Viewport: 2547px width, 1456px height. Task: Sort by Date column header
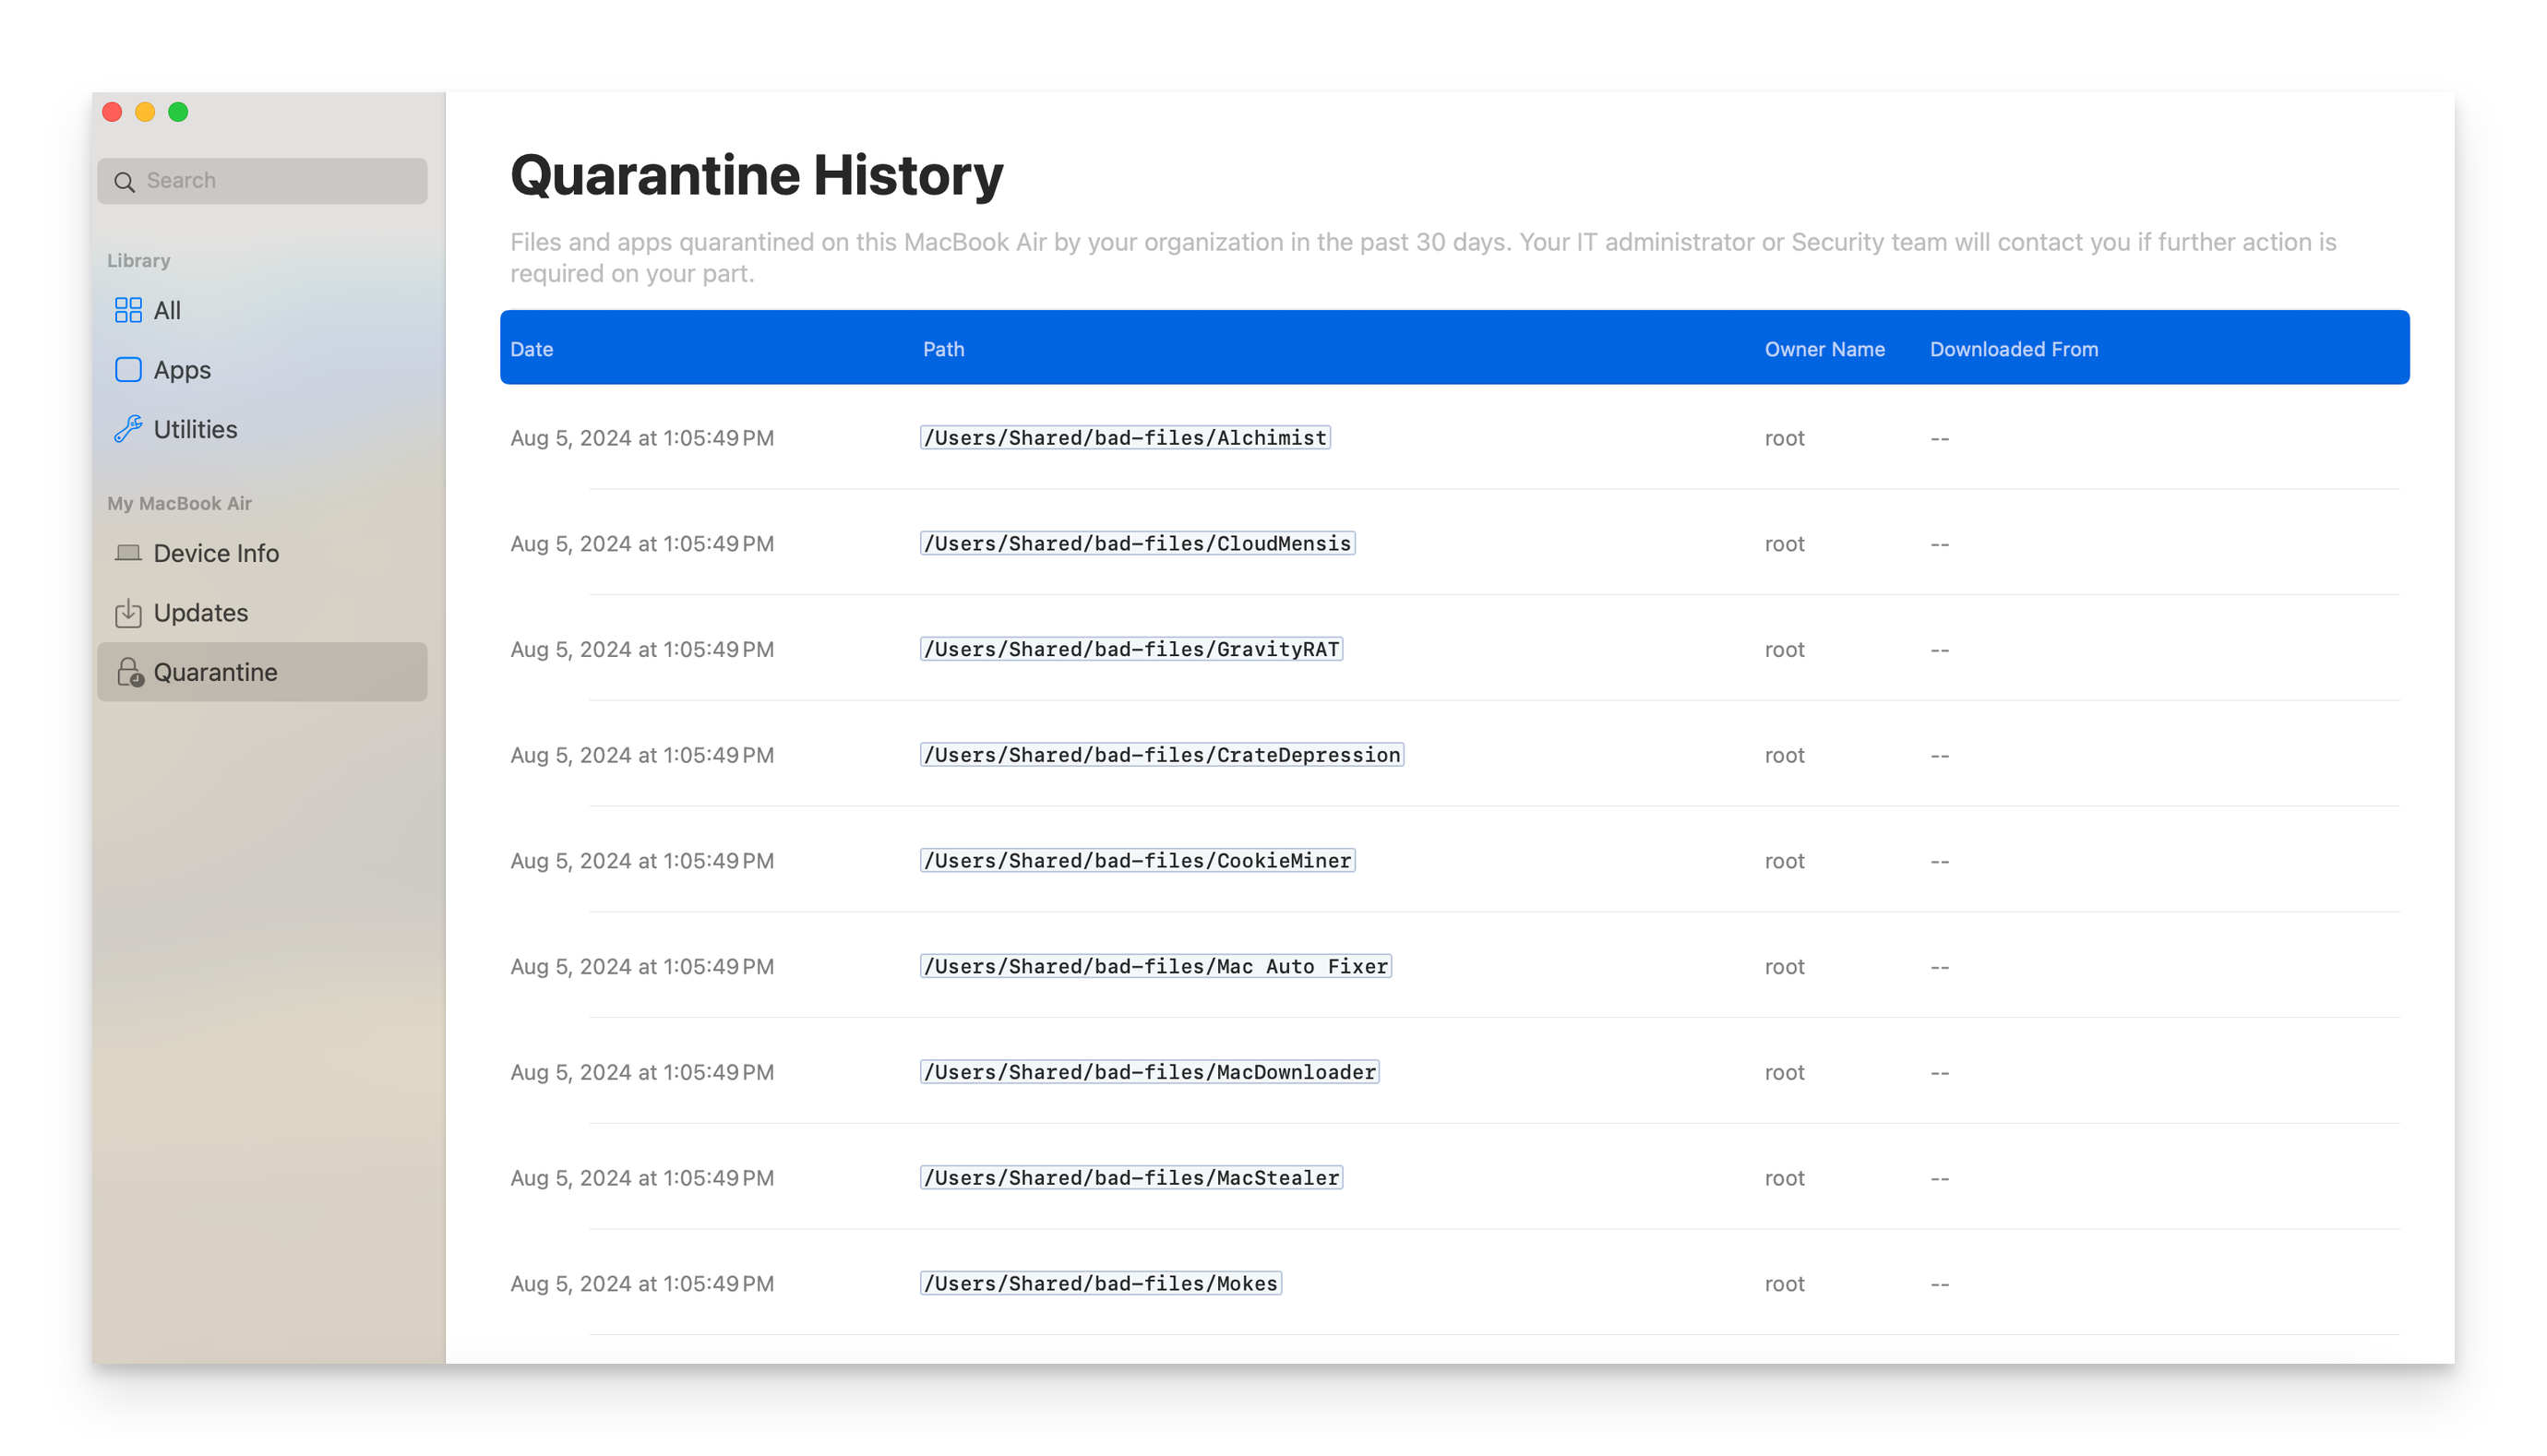[x=531, y=349]
